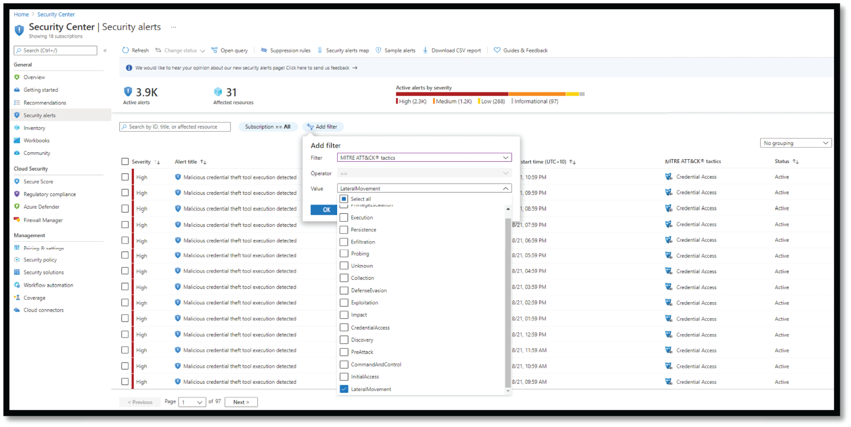
Task: Open the Security alerts map icon
Action: pyautogui.click(x=320, y=50)
